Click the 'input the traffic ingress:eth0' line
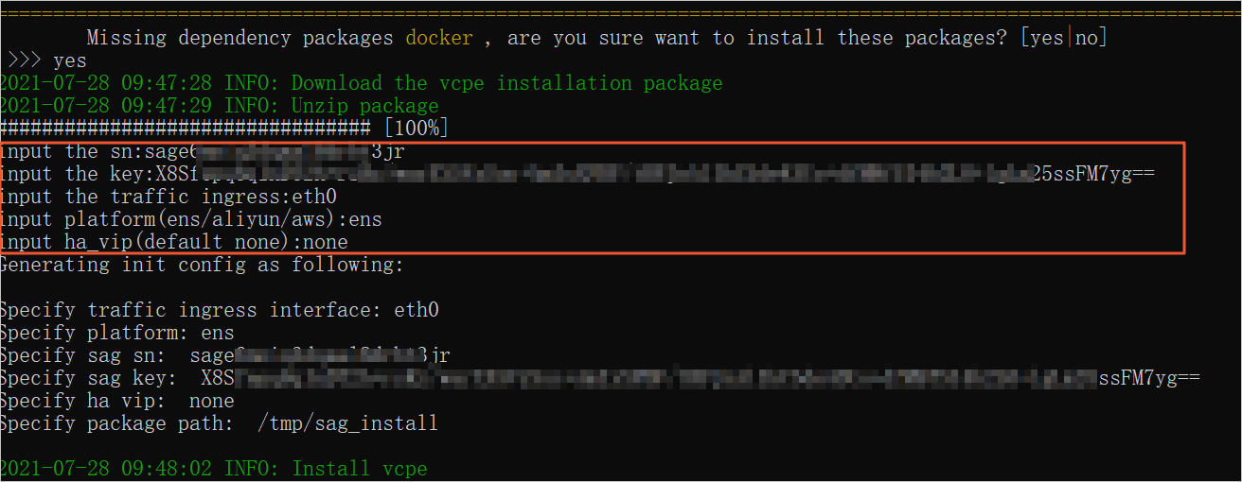Viewport: 1242px width, 482px height. coord(169,197)
